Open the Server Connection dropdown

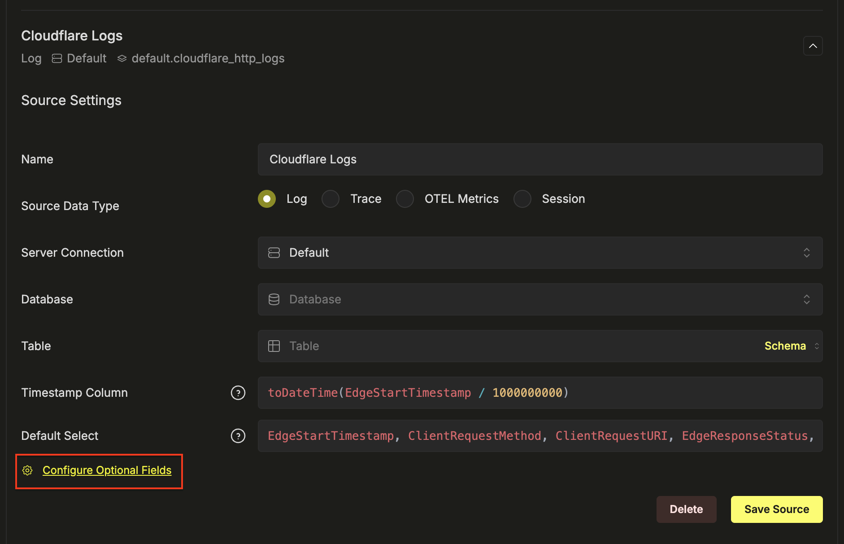(x=539, y=253)
